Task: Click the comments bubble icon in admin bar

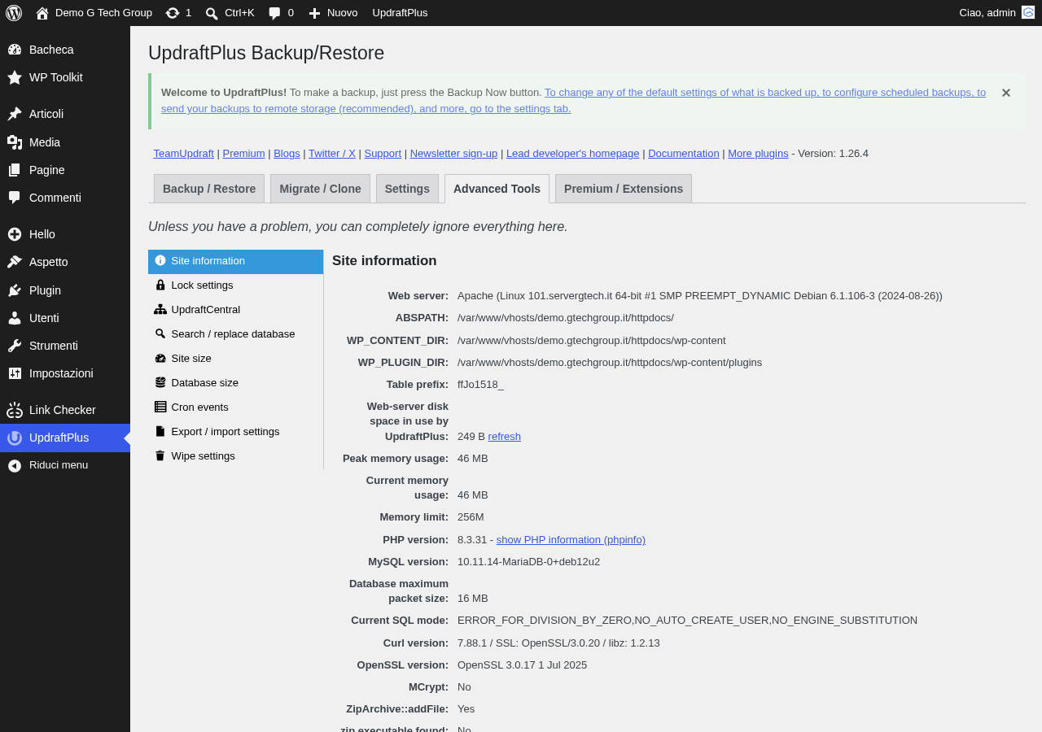Action: tap(274, 13)
